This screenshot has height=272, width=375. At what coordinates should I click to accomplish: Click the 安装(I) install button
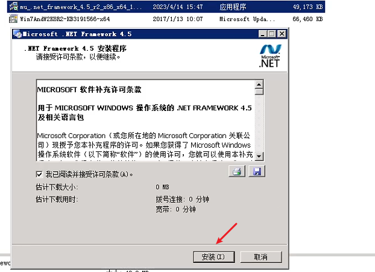[213, 257]
